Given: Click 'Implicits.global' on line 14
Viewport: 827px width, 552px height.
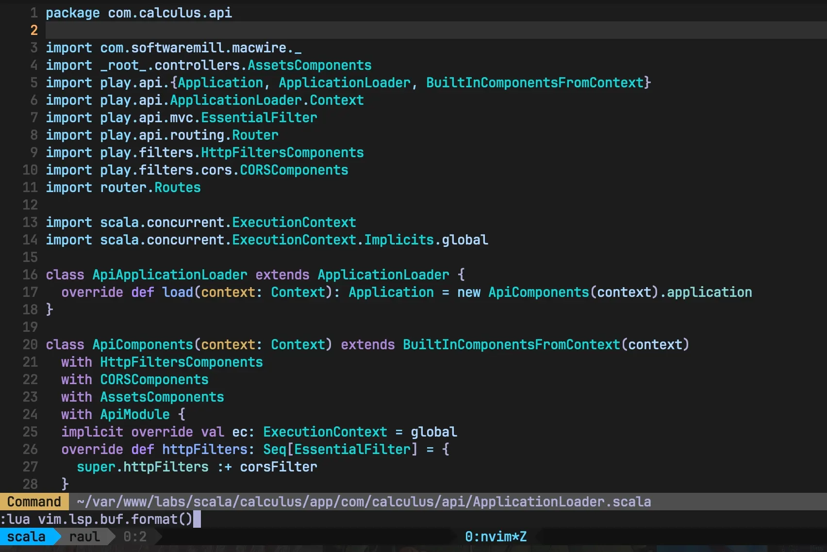Looking at the screenshot, I should click(426, 240).
